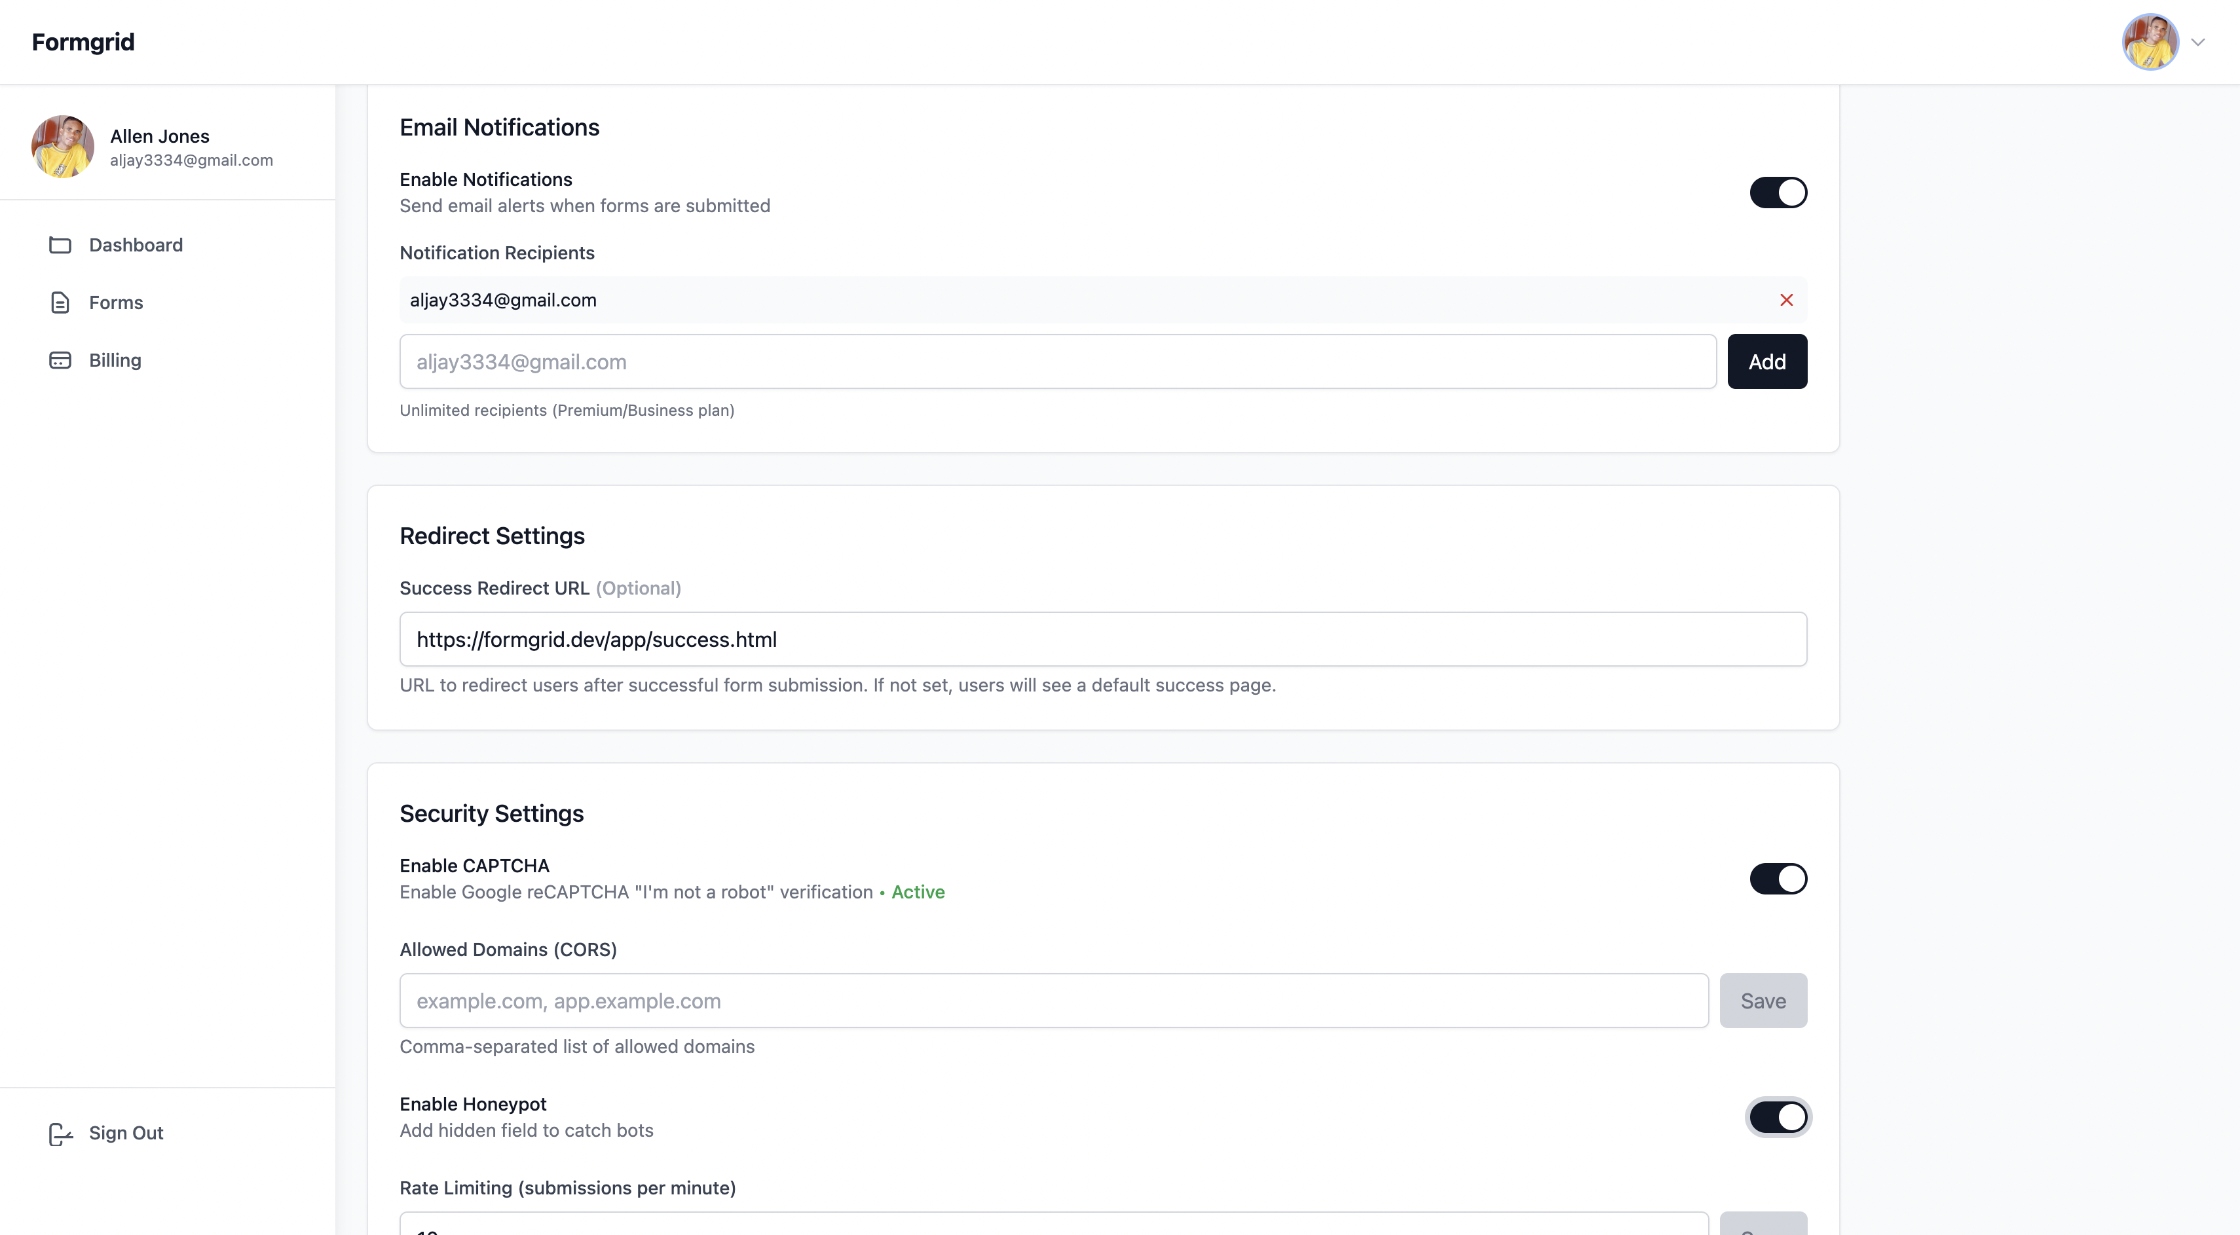The height and width of the screenshot is (1235, 2240).
Task: Toggle the Enable Honeypot switch
Action: (1778, 1116)
